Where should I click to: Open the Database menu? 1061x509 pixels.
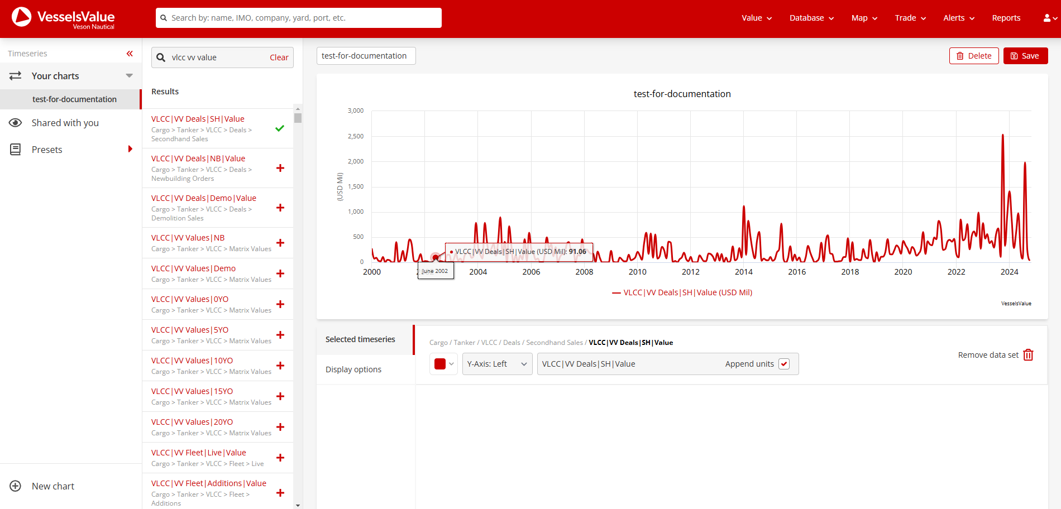click(811, 18)
